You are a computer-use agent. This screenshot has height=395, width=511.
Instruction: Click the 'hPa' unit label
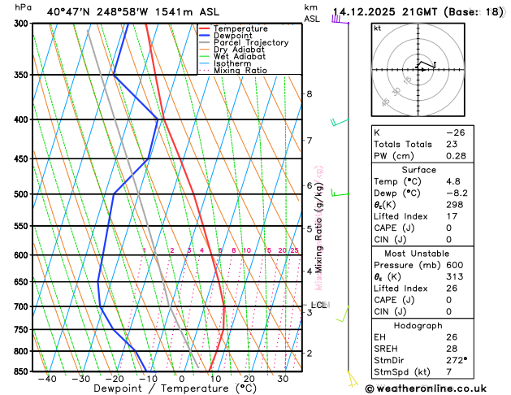click(x=23, y=7)
